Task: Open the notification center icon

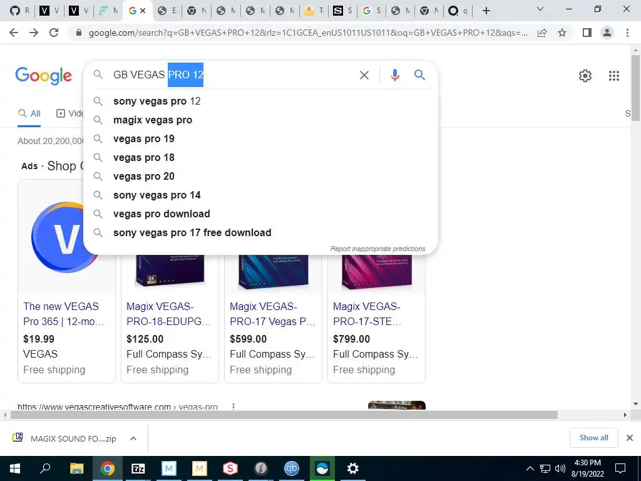Action: pyautogui.click(x=620, y=468)
